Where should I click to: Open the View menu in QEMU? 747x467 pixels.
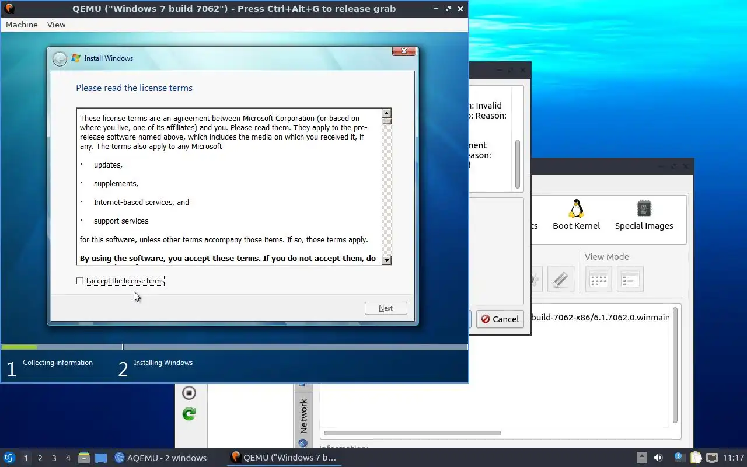[x=57, y=25]
